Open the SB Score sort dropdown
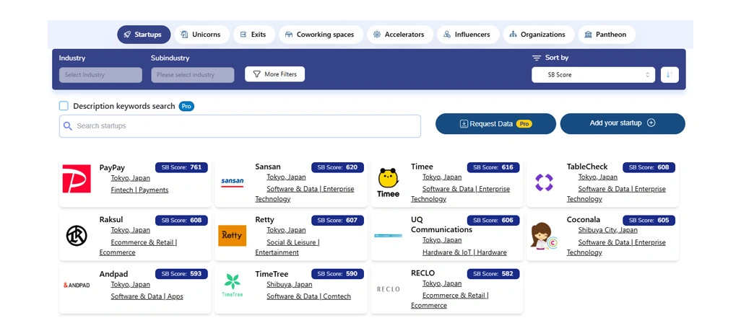 (x=593, y=74)
